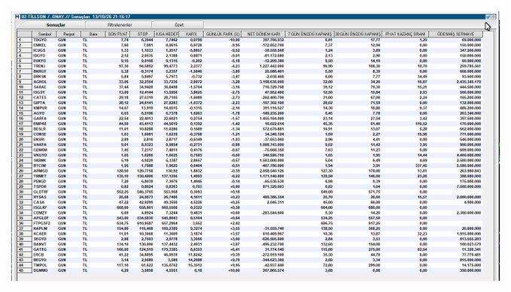Click the Twitter bird icon in title bar

point(488,17)
